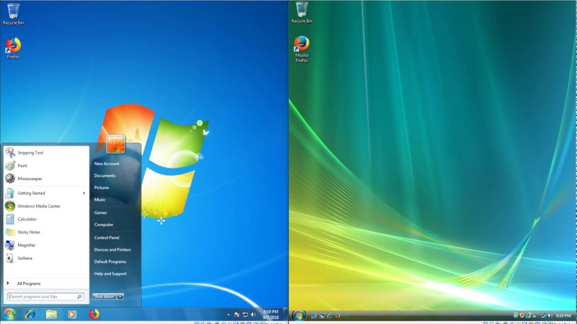This screenshot has width=577, height=324.
Task: Open Devices and Printers from Start menu
Action: (113, 250)
